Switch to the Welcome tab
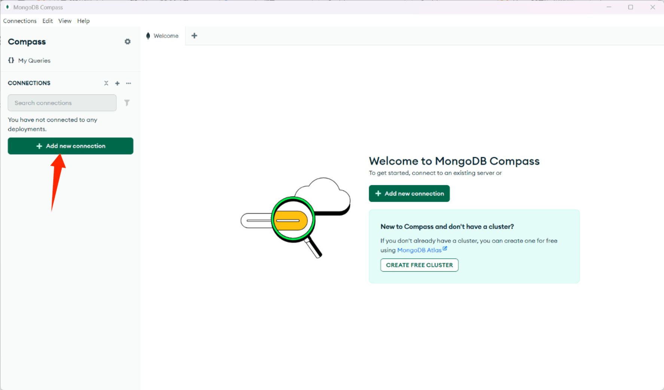 point(163,36)
